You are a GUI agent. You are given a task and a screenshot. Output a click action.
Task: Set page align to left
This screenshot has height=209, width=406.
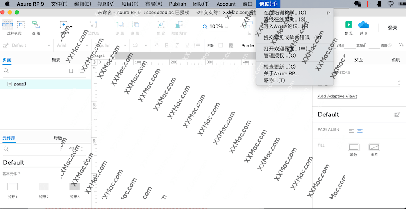click(x=351, y=131)
